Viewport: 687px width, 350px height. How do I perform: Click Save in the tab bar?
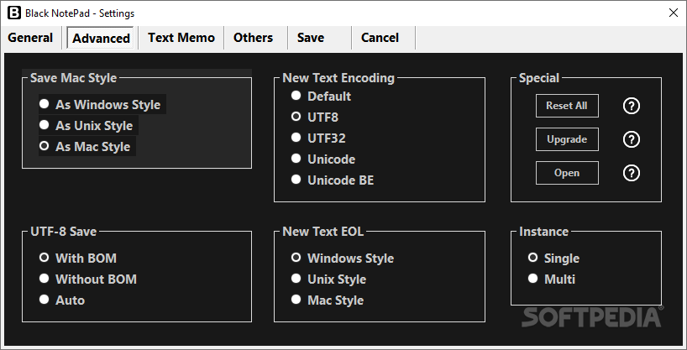pos(311,38)
